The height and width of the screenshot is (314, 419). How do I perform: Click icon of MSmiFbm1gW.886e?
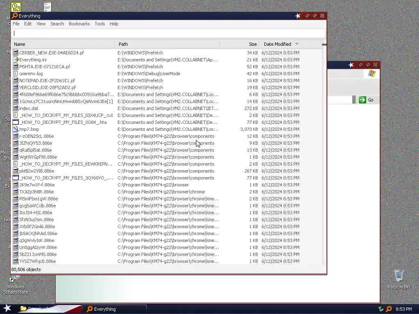(x=16, y=199)
